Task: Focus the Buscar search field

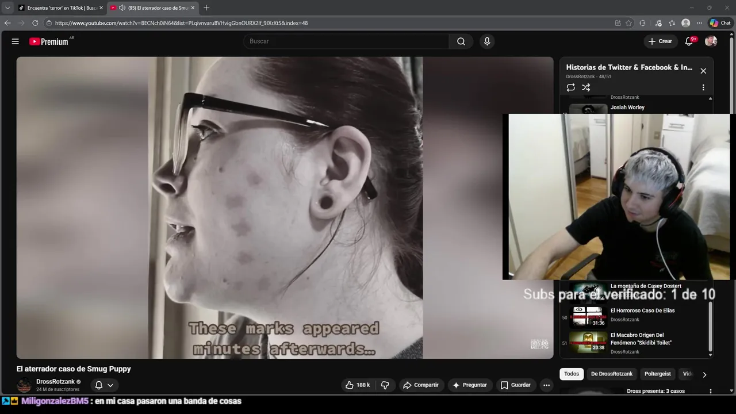Action: pos(346,41)
